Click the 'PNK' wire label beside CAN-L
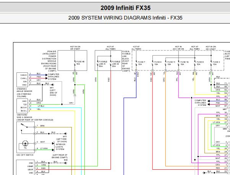This screenshot has height=175, width=230. pyautogui.click(x=39, y=77)
